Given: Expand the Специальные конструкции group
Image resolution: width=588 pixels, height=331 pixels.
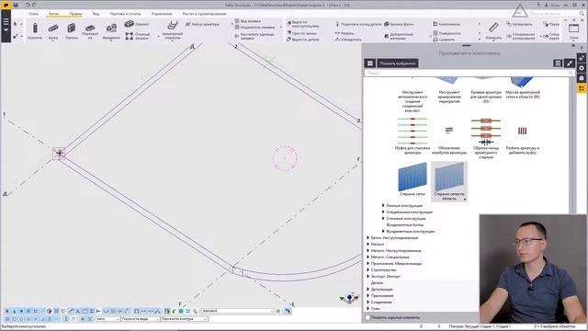Looking at the screenshot, I should pos(383,212).
